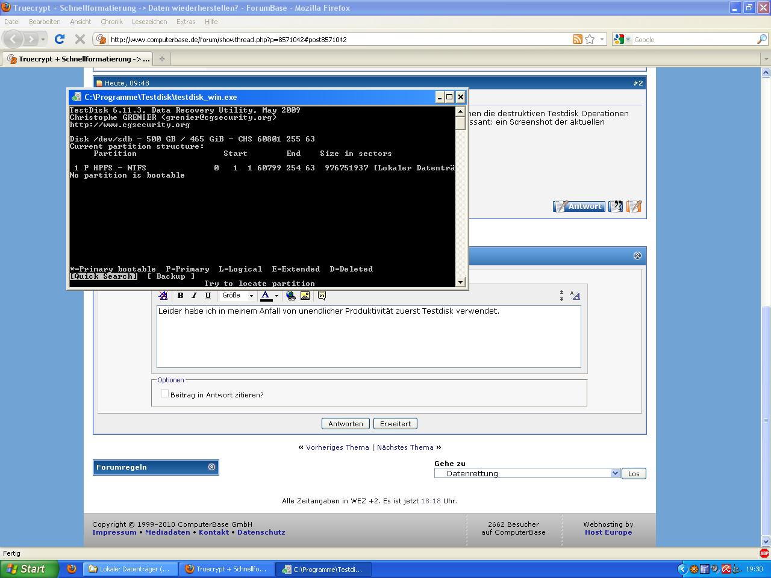Stop loading with the X toolbar icon
Image resolution: width=771 pixels, height=578 pixels.
(x=80, y=39)
